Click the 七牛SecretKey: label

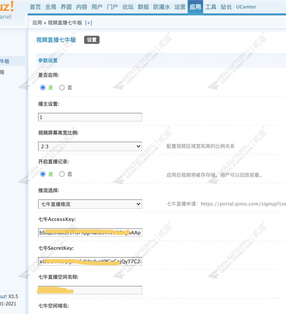click(56, 248)
